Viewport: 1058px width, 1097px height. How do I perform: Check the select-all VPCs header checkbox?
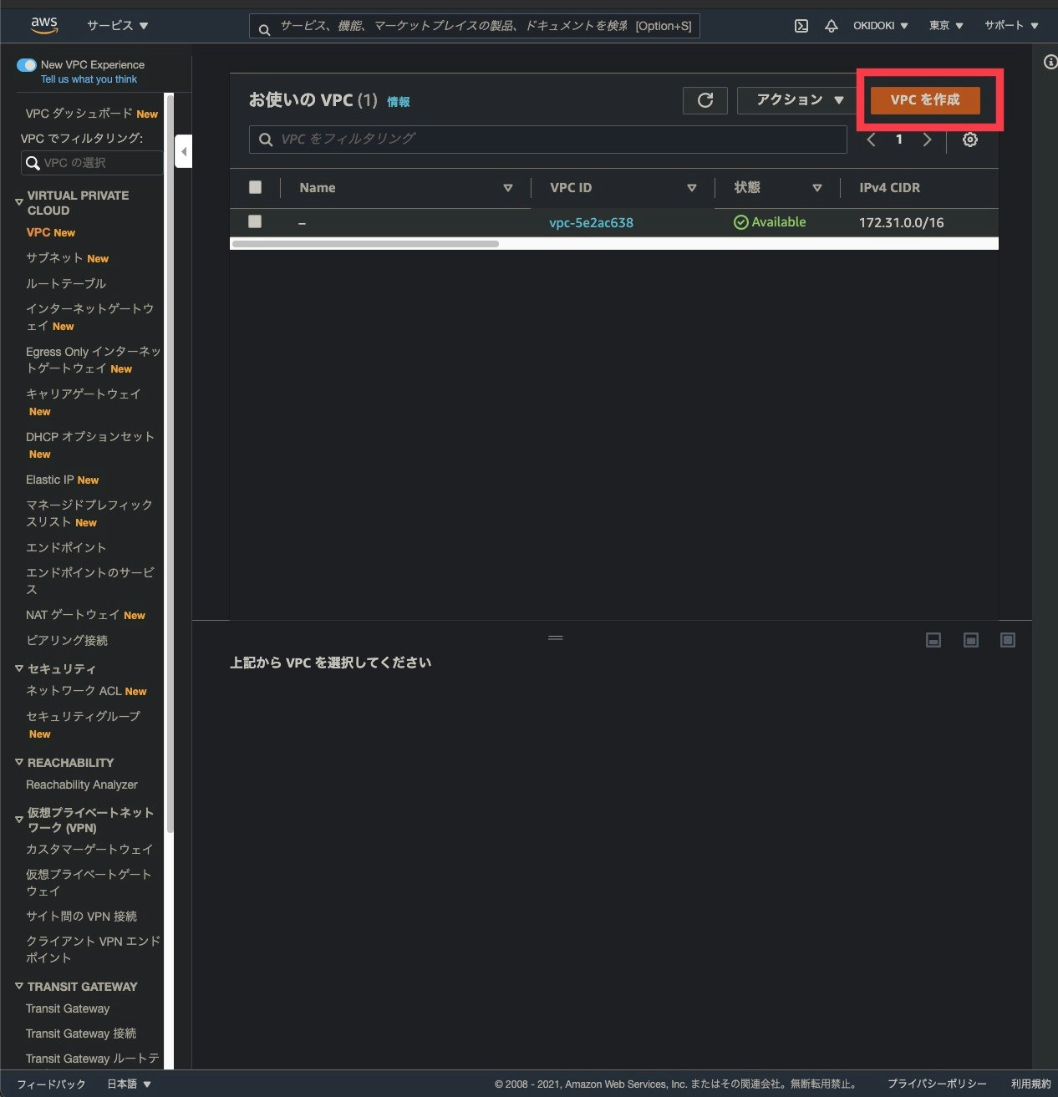[256, 187]
